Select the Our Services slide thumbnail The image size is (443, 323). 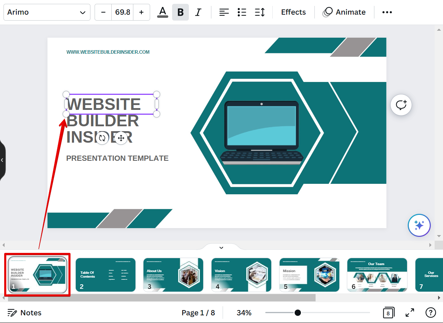pos(429,275)
